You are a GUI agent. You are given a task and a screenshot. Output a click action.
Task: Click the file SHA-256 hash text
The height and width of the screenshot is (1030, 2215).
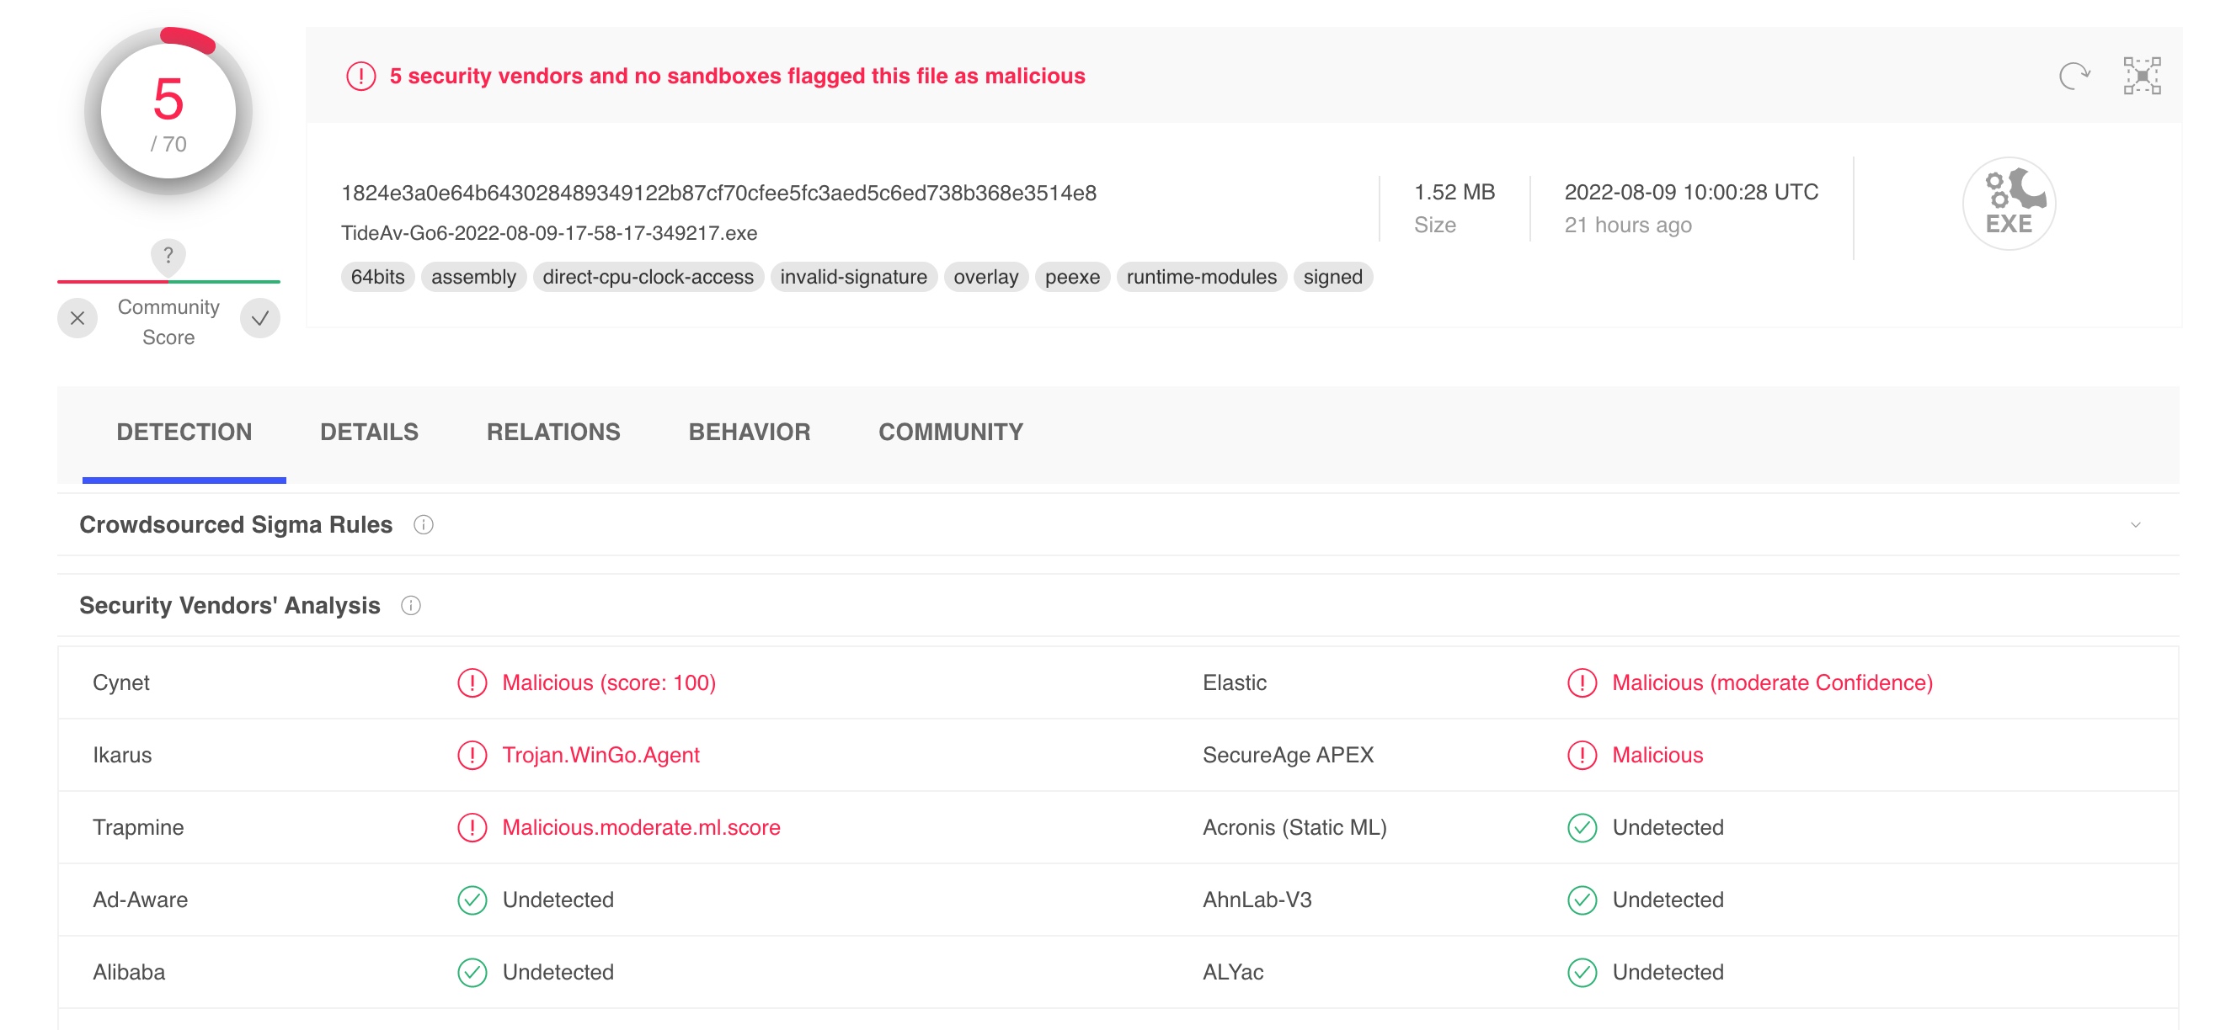tap(718, 193)
